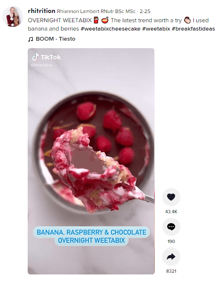Viewport: 221px width, 282px height.
Task: Click the @rhitrition watermark handle on the video
Action: 42,65
